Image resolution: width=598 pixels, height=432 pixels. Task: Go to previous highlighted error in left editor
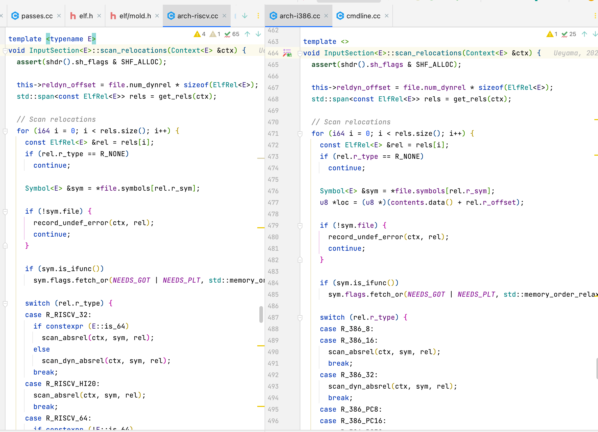click(247, 34)
